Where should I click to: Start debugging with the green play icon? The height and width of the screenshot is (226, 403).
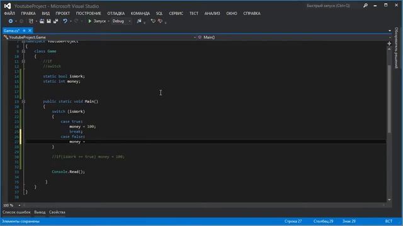pyautogui.click(x=89, y=21)
